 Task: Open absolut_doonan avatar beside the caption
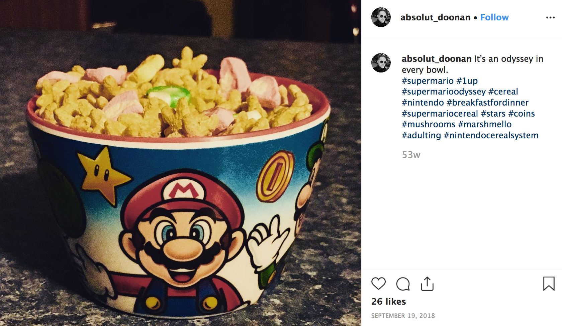[381, 63]
